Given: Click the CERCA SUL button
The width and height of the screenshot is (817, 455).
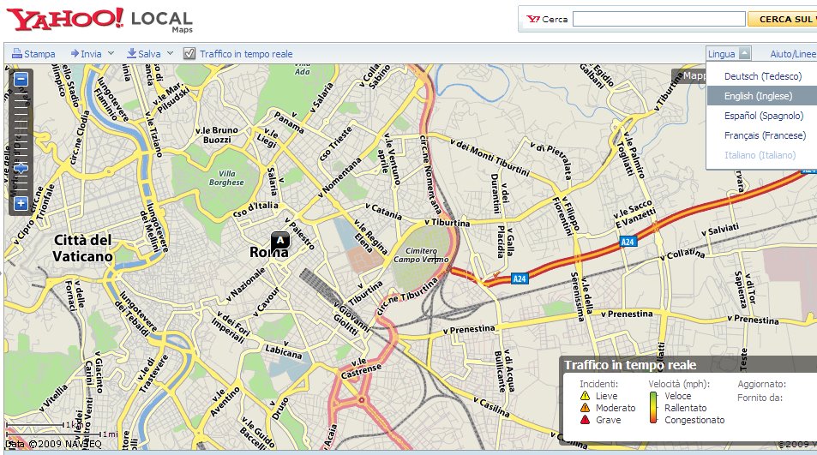Looking at the screenshot, I should coord(783,19).
